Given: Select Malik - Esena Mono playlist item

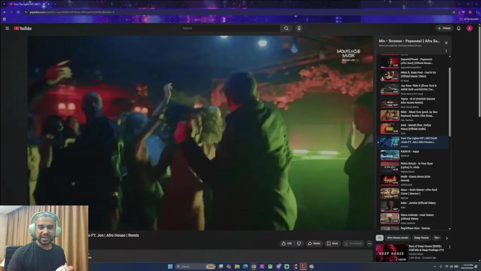Looking at the screenshot, I should point(413,180).
